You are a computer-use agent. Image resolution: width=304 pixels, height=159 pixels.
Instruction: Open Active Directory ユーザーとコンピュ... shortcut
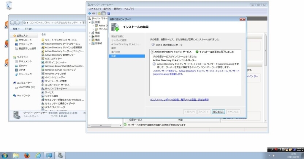point(63,51)
